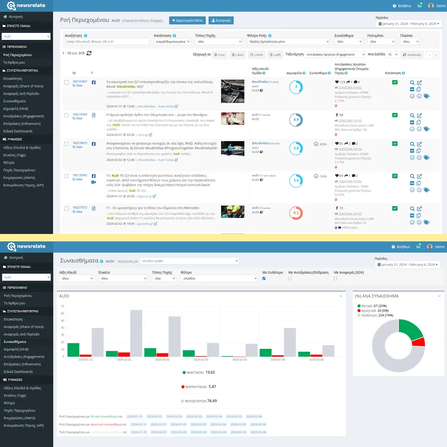Toggle the green status check for article 182137967
447x447 pixels.
pos(395,82)
